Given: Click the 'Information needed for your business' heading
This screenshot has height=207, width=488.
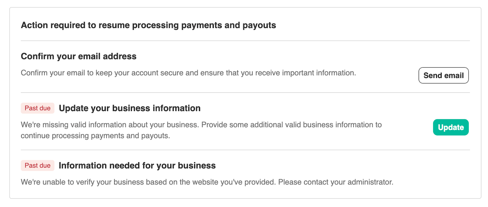Looking at the screenshot, I should point(137,165).
